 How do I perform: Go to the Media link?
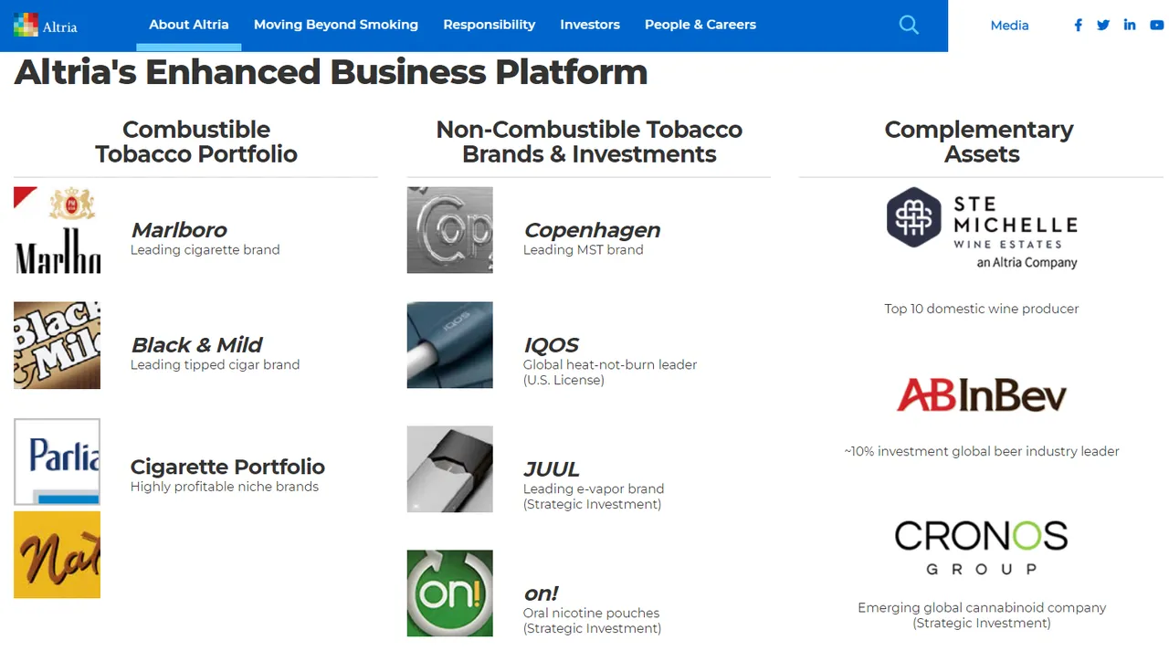1009,26
